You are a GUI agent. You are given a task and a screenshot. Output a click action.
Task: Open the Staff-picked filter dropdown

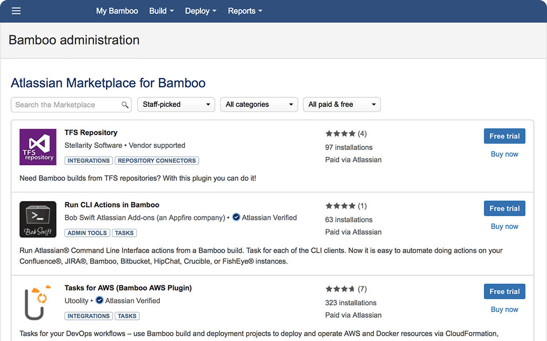[x=176, y=104]
